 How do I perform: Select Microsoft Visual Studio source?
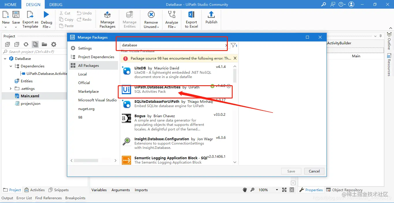pos(97,100)
